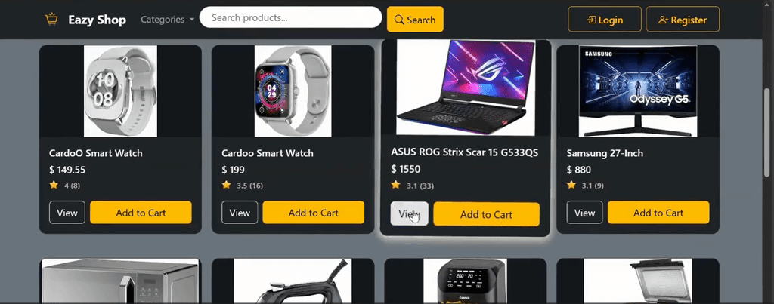
Task: Click the star icon on Samsung 27-Inch card
Action: tap(571, 186)
